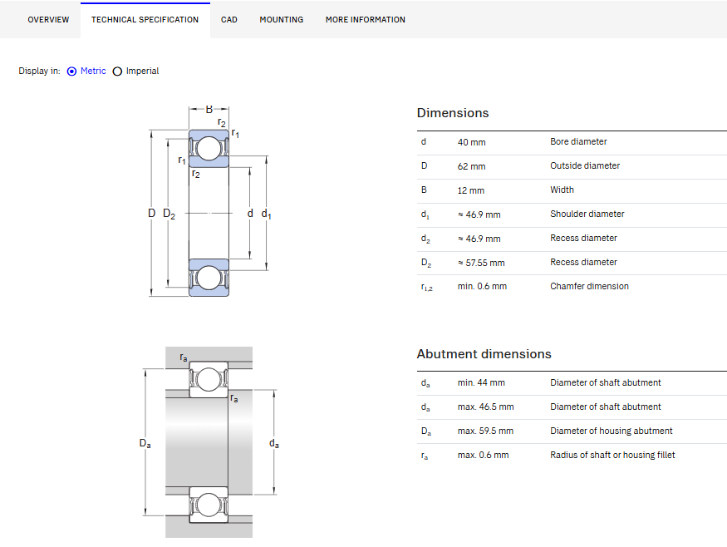
Task: Go to the More Information tab
Action: (x=366, y=19)
